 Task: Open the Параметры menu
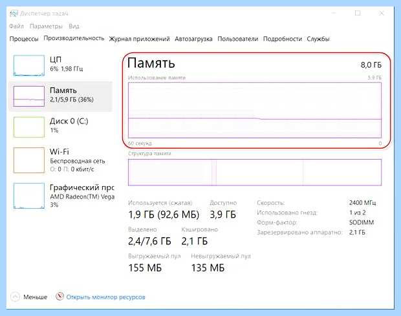point(46,26)
